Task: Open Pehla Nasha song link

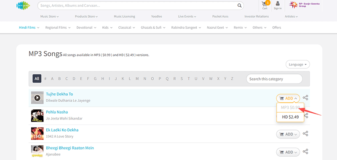Action: point(57,112)
